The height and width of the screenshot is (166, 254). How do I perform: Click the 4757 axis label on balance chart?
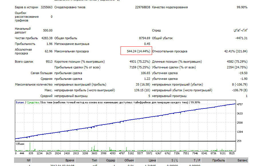pos(240,104)
